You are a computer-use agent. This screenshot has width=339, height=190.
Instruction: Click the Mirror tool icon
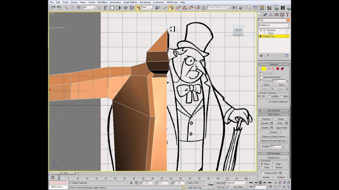pyautogui.click(x=235, y=8)
